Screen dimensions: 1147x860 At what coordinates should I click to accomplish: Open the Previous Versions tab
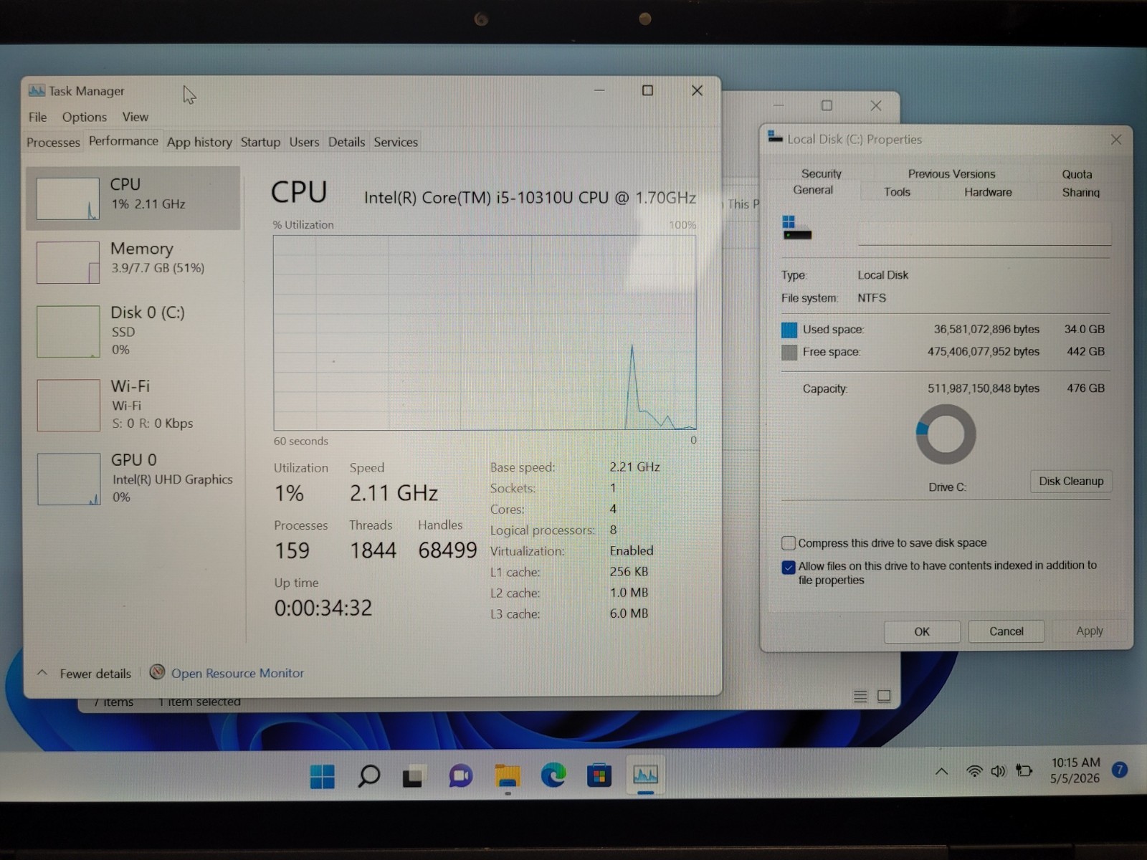(x=951, y=173)
